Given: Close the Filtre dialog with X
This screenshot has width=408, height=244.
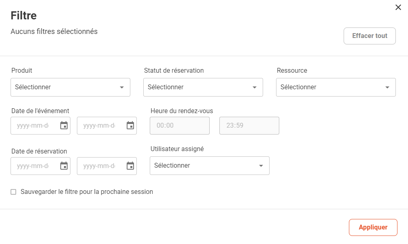Looking at the screenshot, I should click(x=398, y=7).
